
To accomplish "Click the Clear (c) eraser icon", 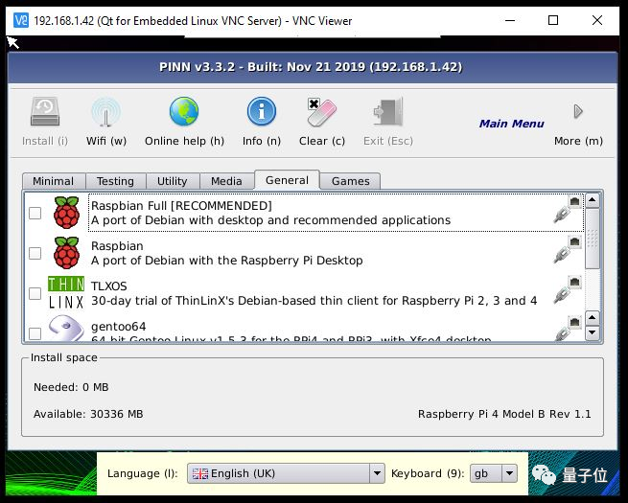I will coord(321,112).
